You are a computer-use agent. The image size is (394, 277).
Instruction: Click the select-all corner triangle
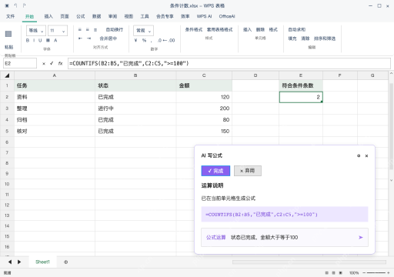click(x=7, y=75)
